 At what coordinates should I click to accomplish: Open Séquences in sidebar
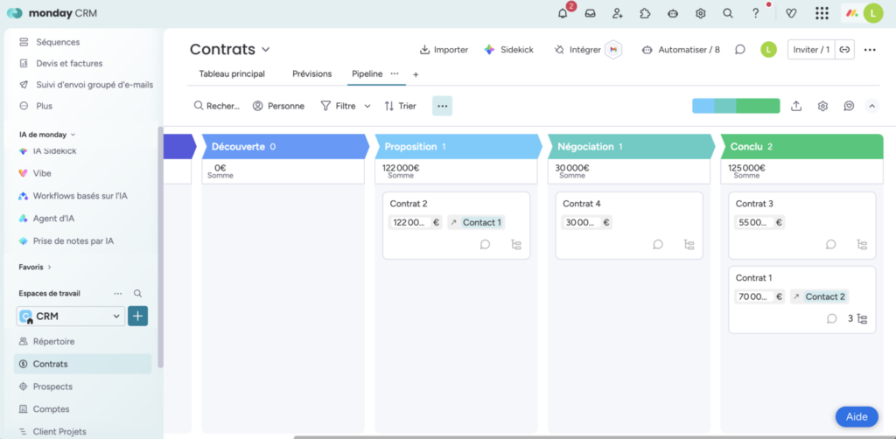58,42
